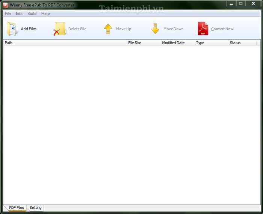Screen dimensions: 263x214
Task: Open the Edit menu
Action: tap(19, 14)
